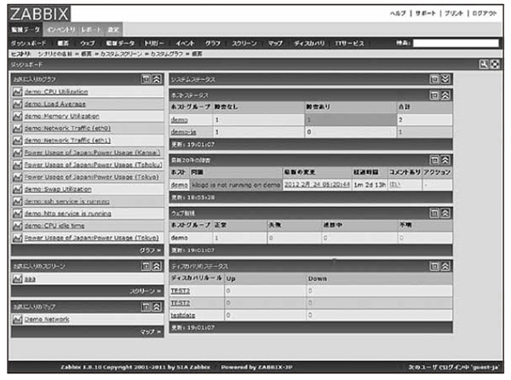
Task: Select ディスカバリ submenu item
Action: pyautogui.click(x=309, y=43)
